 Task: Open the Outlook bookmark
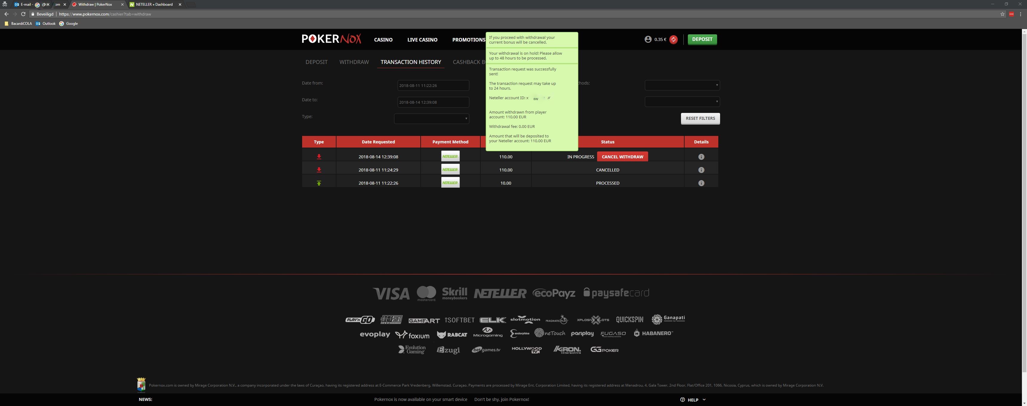click(45, 24)
